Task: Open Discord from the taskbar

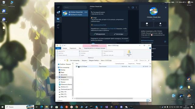Action: (x=121, y=107)
